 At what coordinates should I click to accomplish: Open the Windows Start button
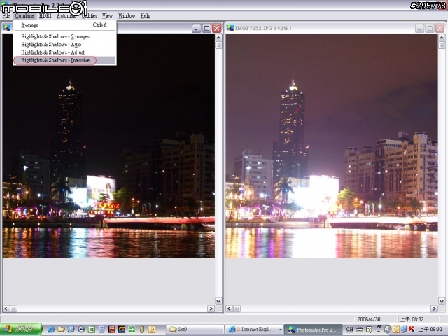(x=21, y=330)
